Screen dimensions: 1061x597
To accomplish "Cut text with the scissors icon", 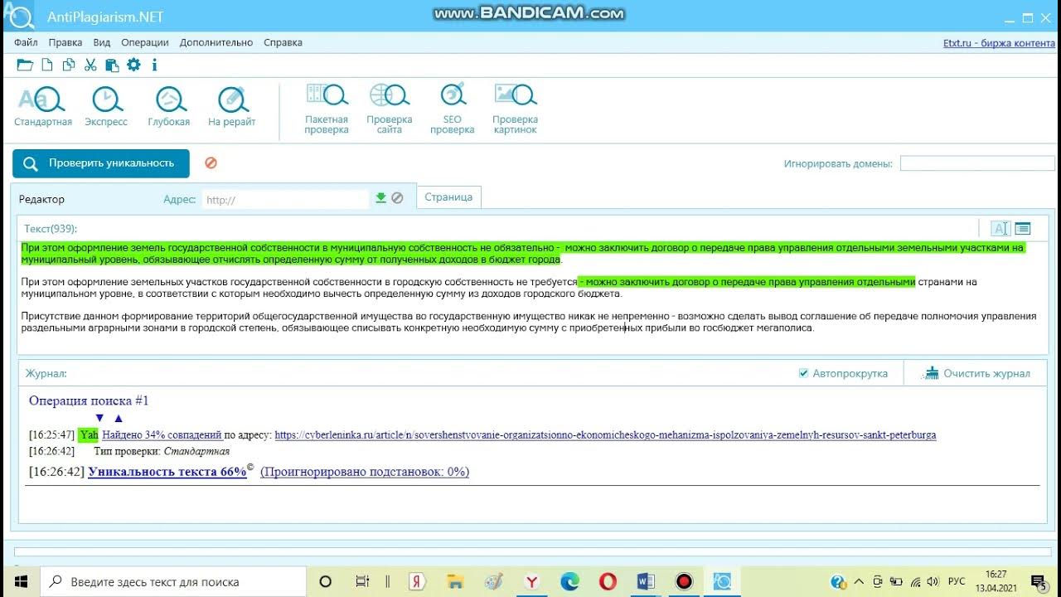I will (90, 65).
